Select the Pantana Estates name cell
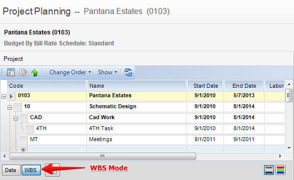The width and height of the screenshot is (294, 180). (136, 96)
